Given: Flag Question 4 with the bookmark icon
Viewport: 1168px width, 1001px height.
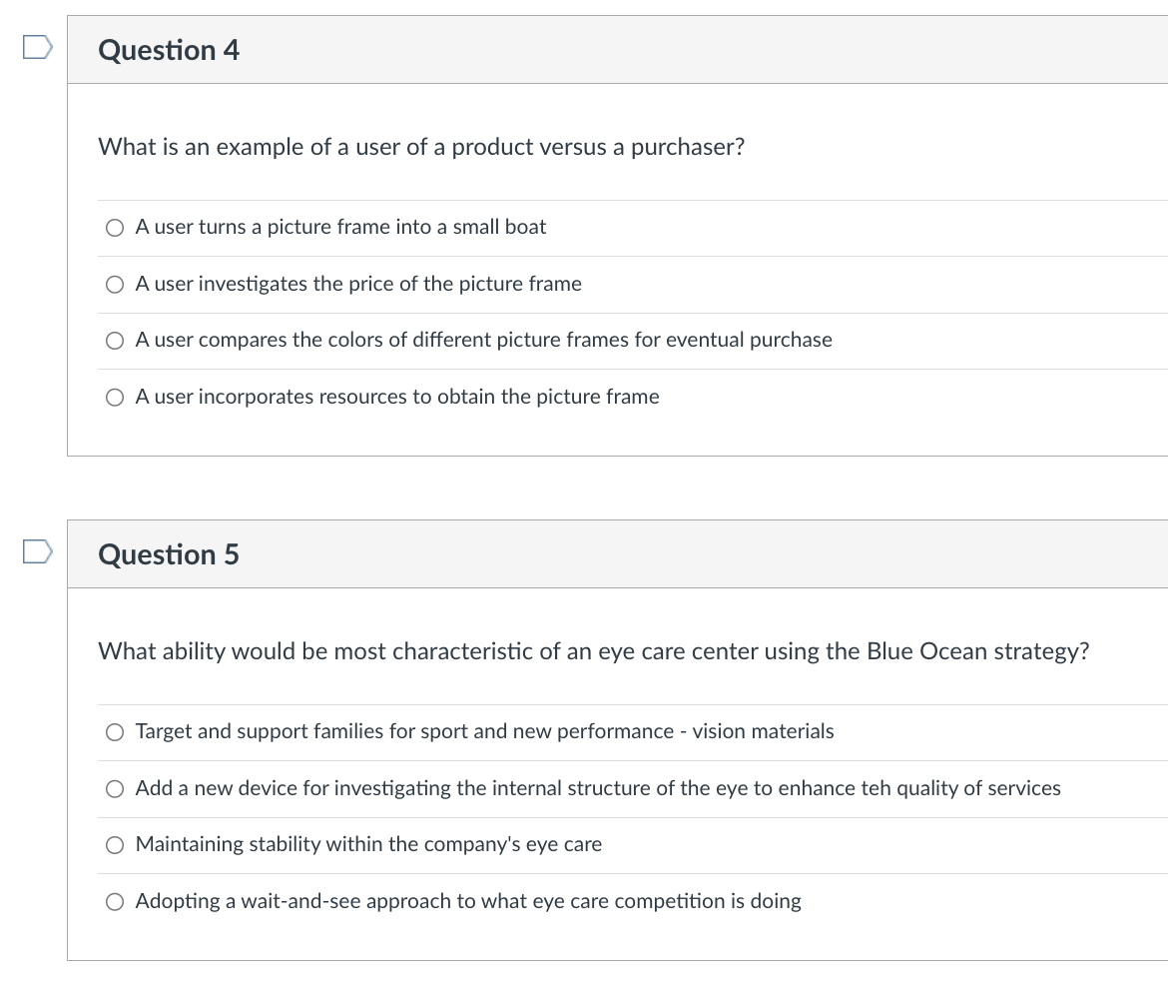Looking at the screenshot, I should coord(37,47).
